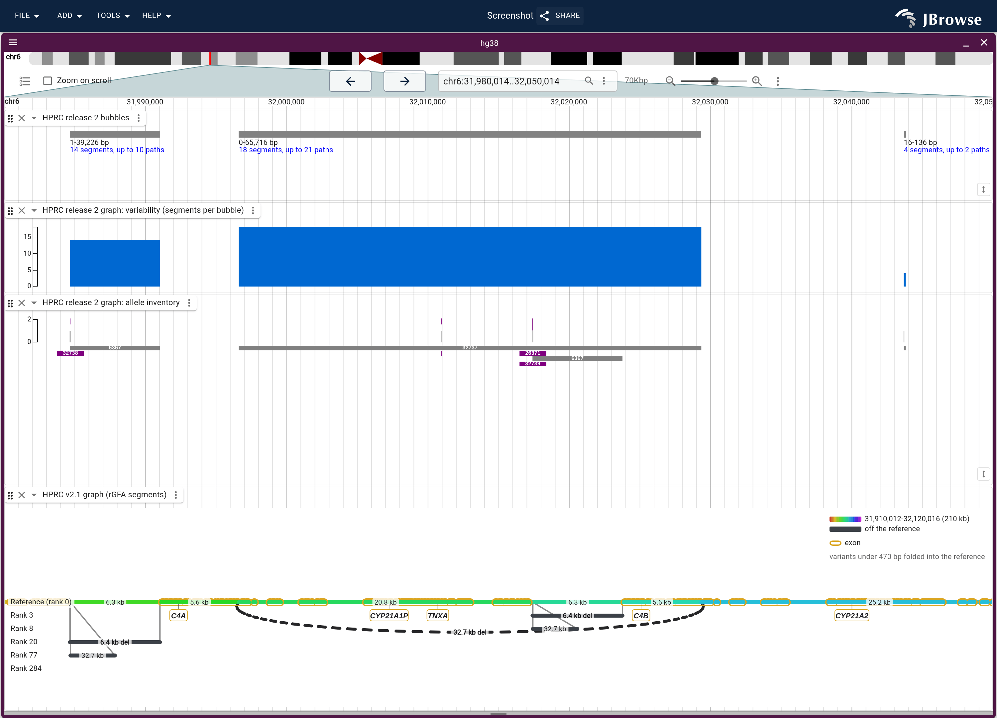The height and width of the screenshot is (718, 997).
Task: Open the hg38 view hamburger menu
Action: pos(13,43)
